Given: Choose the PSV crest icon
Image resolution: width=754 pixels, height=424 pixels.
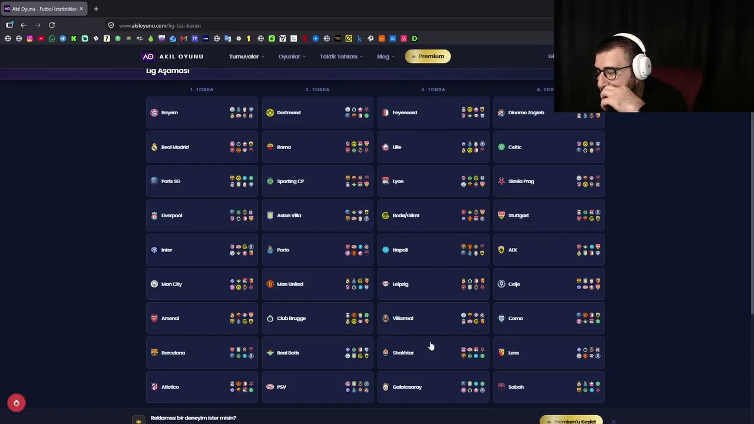Looking at the screenshot, I should (270, 387).
